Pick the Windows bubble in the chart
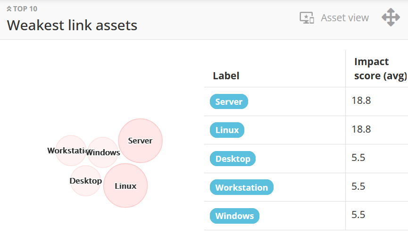Viewport: 408px width, 244px height. click(103, 152)
